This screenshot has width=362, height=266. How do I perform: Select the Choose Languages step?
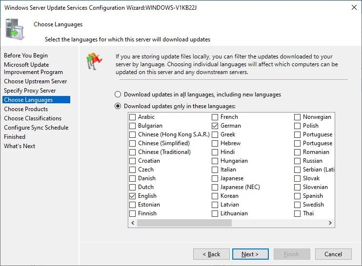coord(36,100)
